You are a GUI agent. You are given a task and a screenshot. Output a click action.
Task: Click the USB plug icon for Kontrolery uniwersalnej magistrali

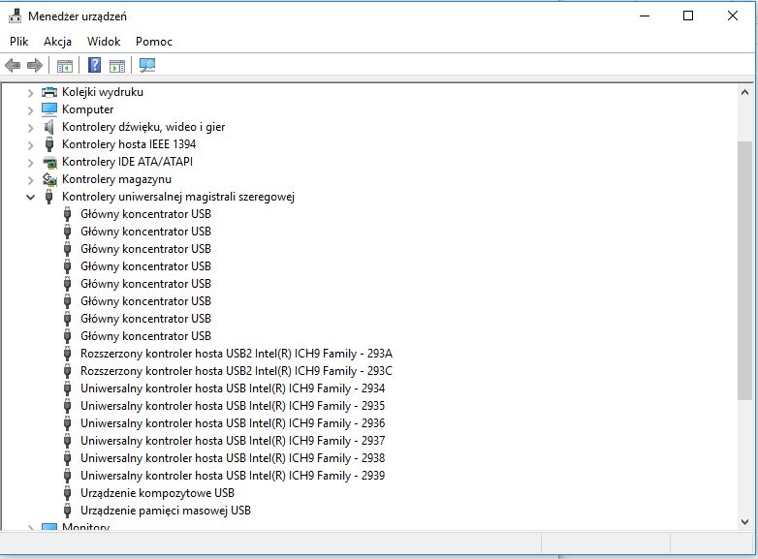48,197
